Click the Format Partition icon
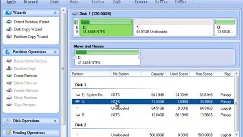This screenshot has height=137, width=243. (9, 90)
